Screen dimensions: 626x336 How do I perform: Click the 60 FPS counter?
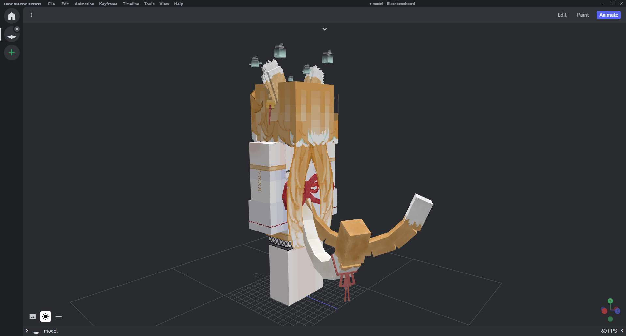coord(609,331)
